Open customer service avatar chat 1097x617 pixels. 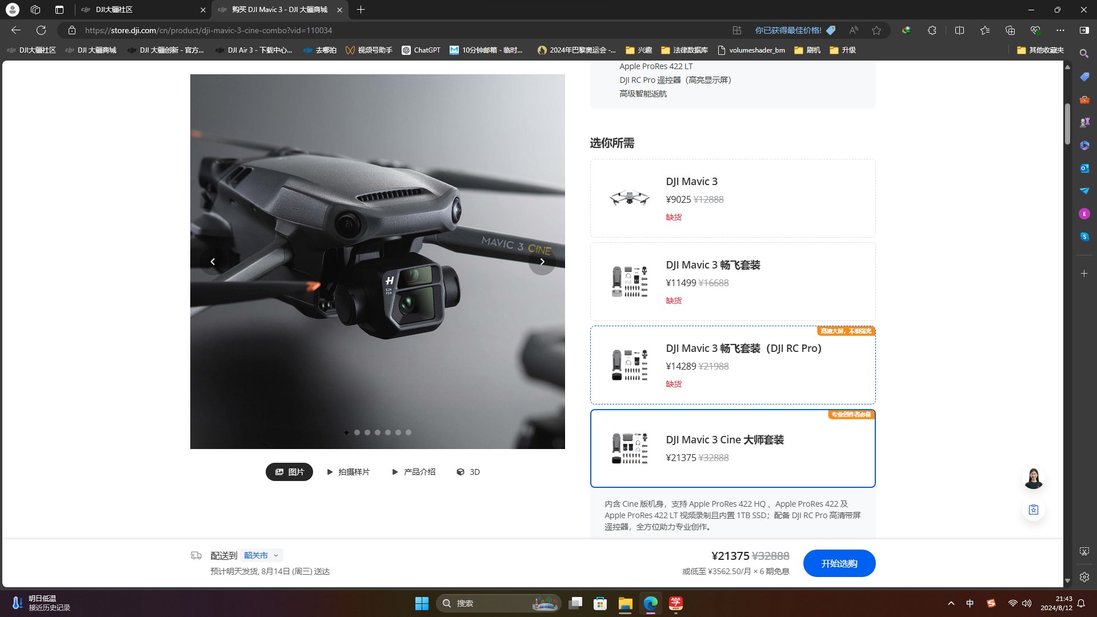[x=1034, y=479]
